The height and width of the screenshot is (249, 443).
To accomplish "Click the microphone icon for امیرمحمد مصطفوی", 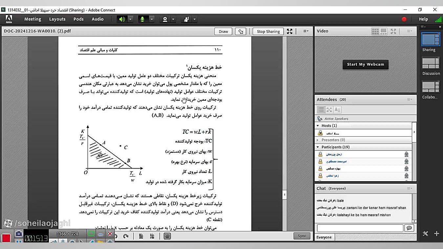I will [406, 161].
